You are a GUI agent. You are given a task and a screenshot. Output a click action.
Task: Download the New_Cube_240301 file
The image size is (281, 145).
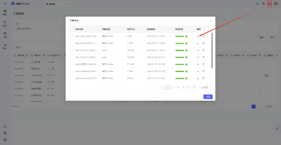[x=198, y=36]
